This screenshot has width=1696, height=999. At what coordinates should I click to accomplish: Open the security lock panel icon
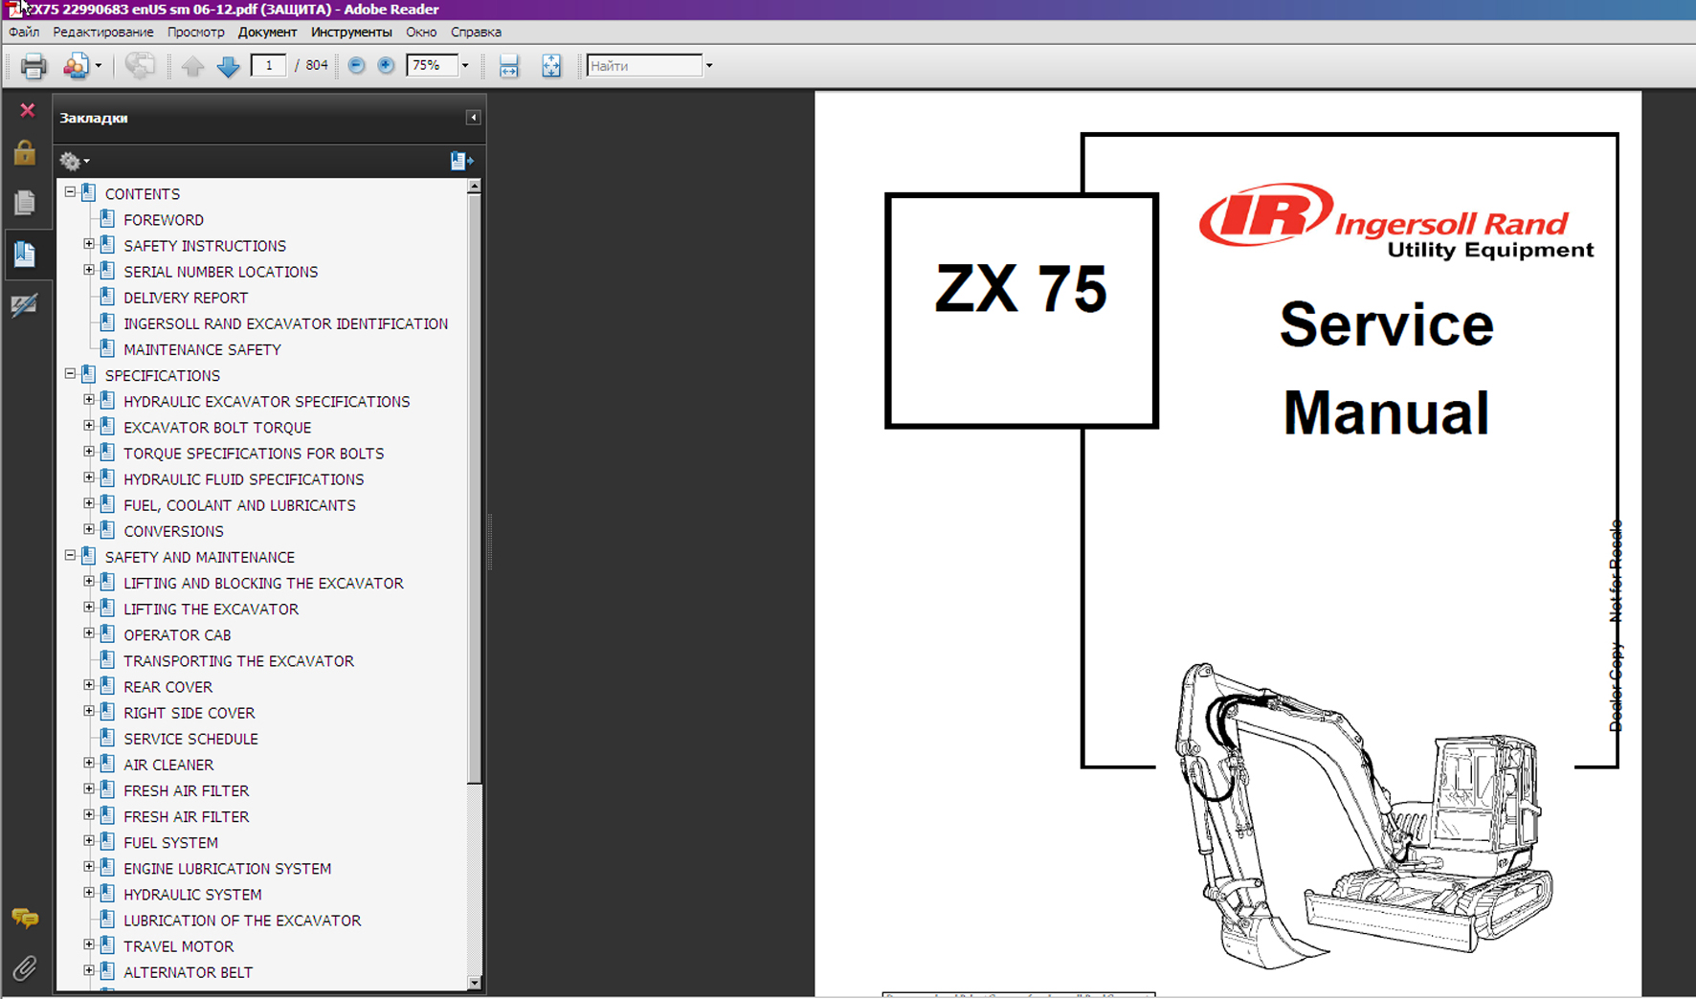[25, 153]
